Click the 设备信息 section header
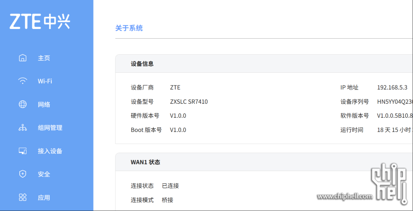 tap(142, 63)
